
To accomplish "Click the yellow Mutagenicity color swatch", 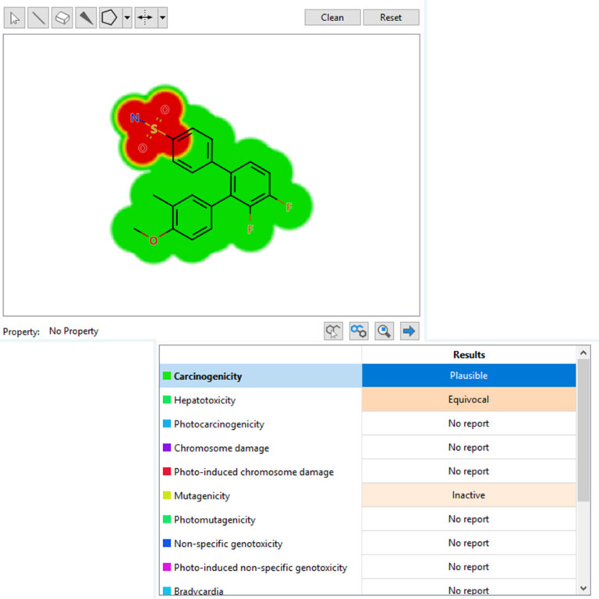I will [x=167, y=495].
